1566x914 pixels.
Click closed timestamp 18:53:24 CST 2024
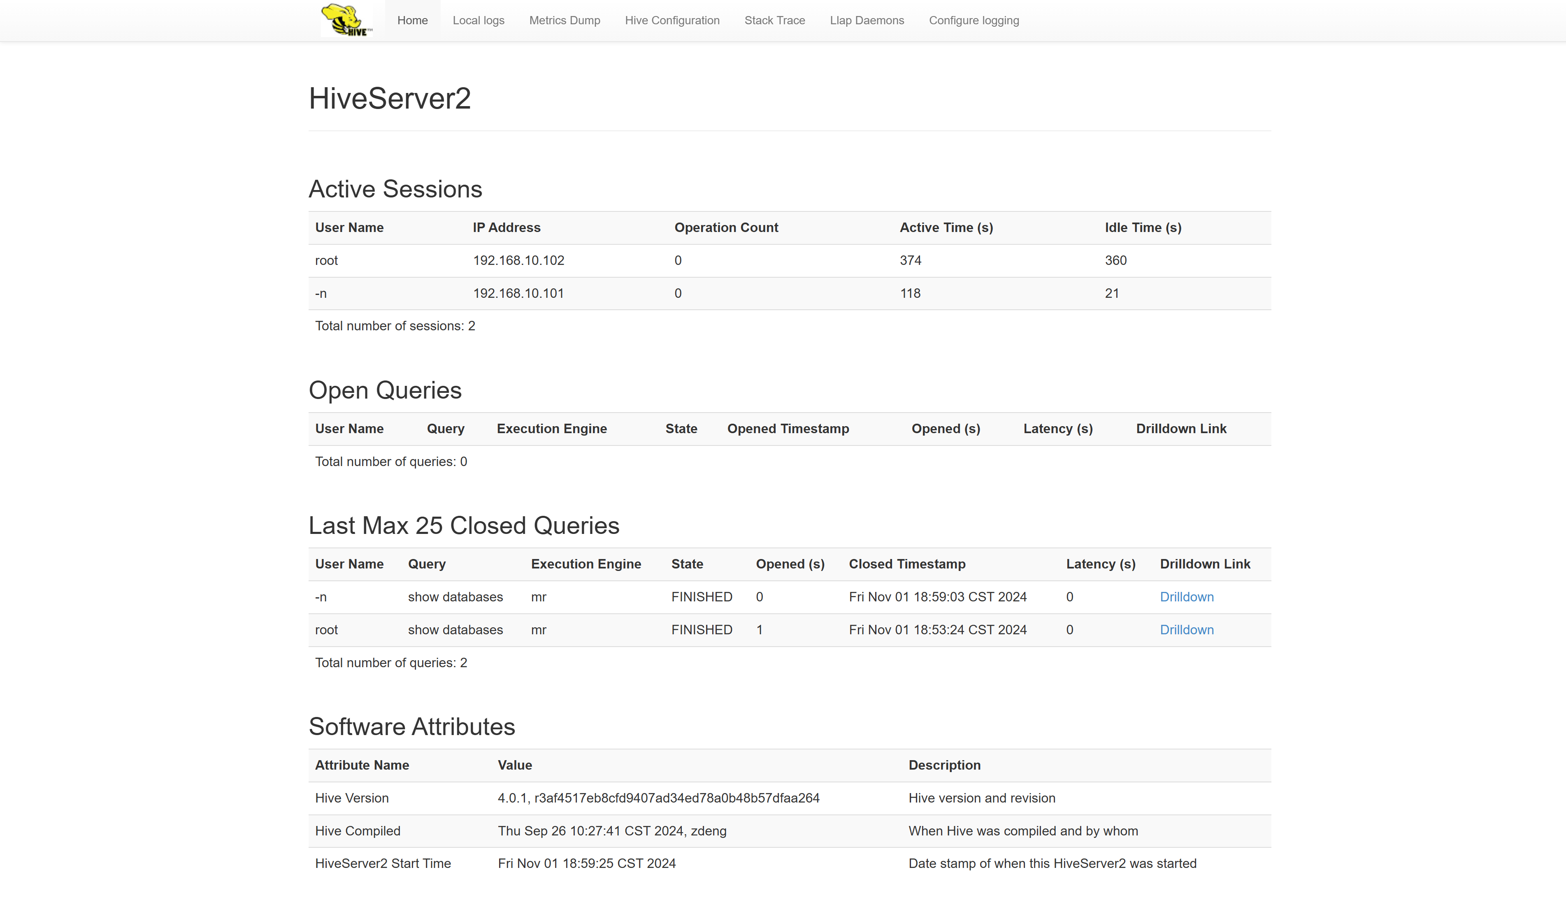[x=938, y=630]
